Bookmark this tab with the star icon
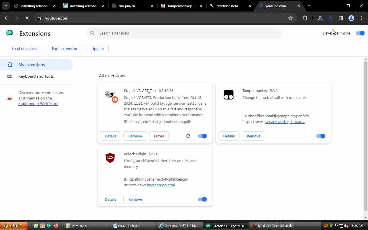Viewport: 368px width, 230px height. tap(290, 18)
